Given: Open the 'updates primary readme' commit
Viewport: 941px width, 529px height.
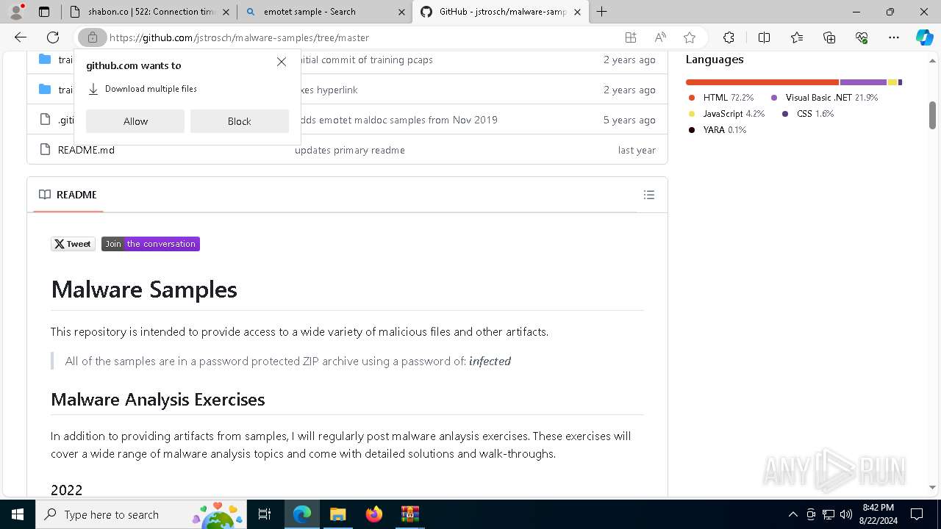Looking at the screenshot, I should (350, 150).
